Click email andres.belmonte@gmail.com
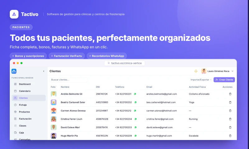The image size is (249, 149). point(162,94)
